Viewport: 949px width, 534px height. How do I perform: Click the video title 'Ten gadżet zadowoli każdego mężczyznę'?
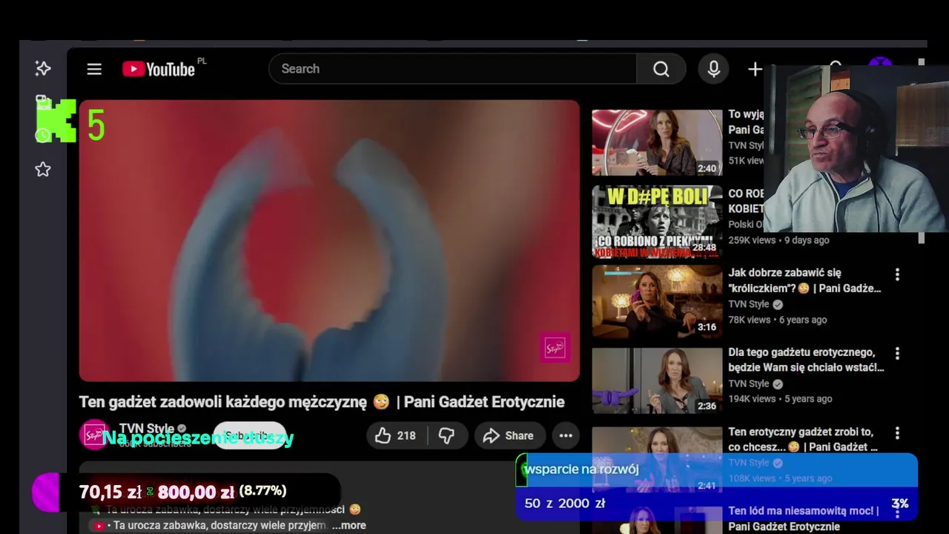click(x=322, y=402)
